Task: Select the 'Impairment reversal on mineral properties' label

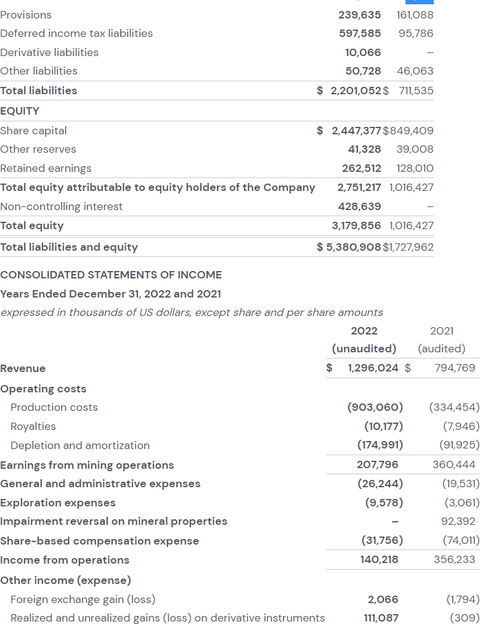Action: [x=113, y=521]
